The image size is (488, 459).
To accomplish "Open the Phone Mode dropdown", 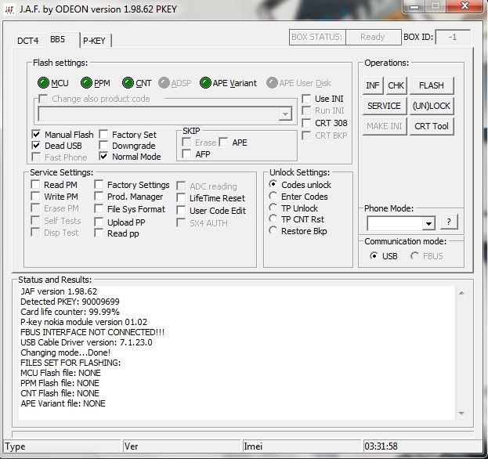I will (x=429, y=223).
